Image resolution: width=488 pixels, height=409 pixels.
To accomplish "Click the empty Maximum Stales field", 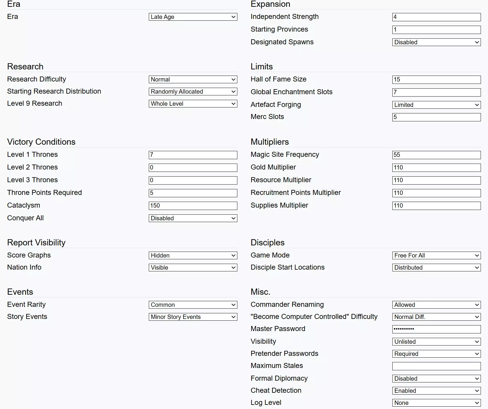I will point(436,366).
